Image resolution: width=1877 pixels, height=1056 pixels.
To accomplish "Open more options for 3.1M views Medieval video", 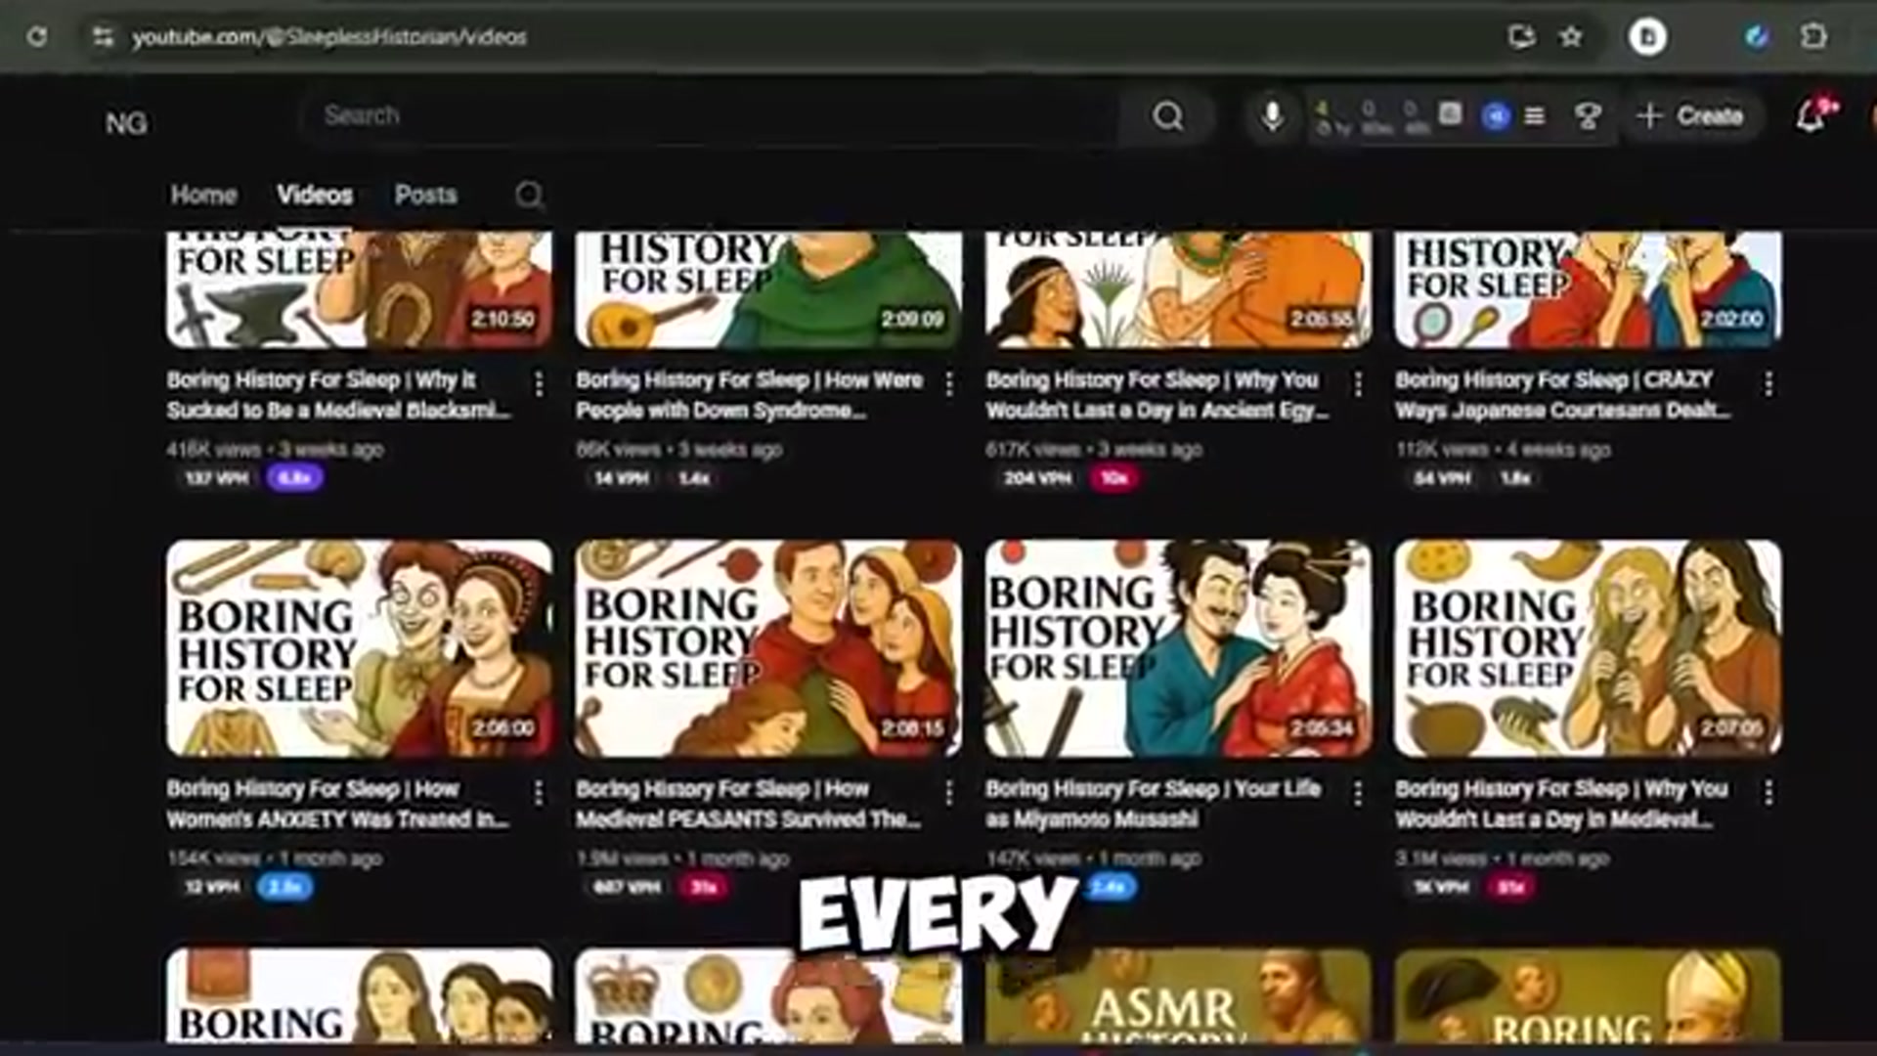I will tap(1768, 792).
